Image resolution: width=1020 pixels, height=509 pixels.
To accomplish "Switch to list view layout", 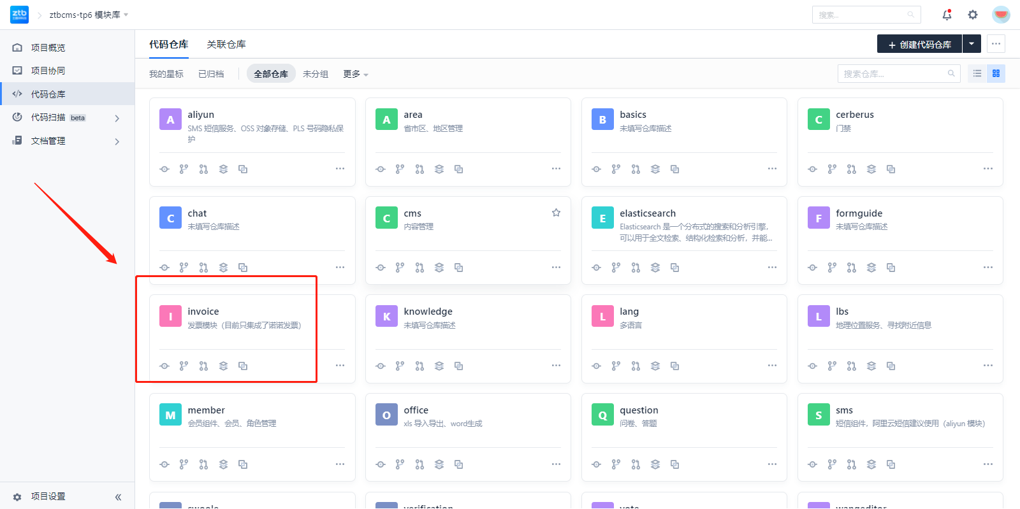I will click(977, 74).
